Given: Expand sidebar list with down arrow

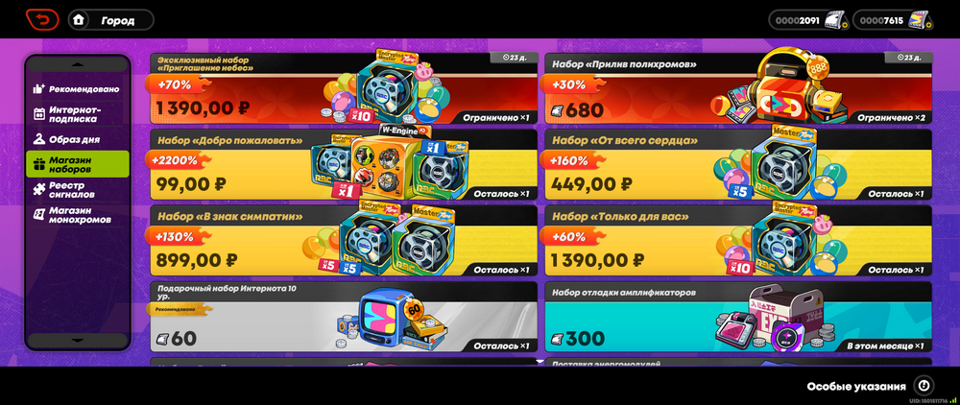Looking at the screenshot, I should pos(77,340).
